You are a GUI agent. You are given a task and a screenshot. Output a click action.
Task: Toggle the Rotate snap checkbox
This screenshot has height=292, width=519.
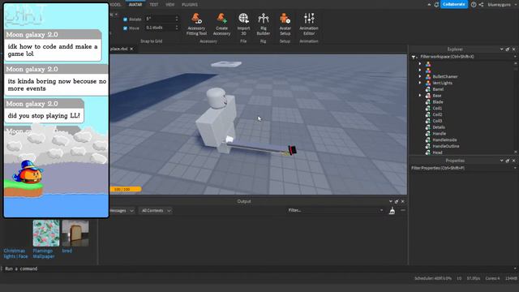pos(125,19)
